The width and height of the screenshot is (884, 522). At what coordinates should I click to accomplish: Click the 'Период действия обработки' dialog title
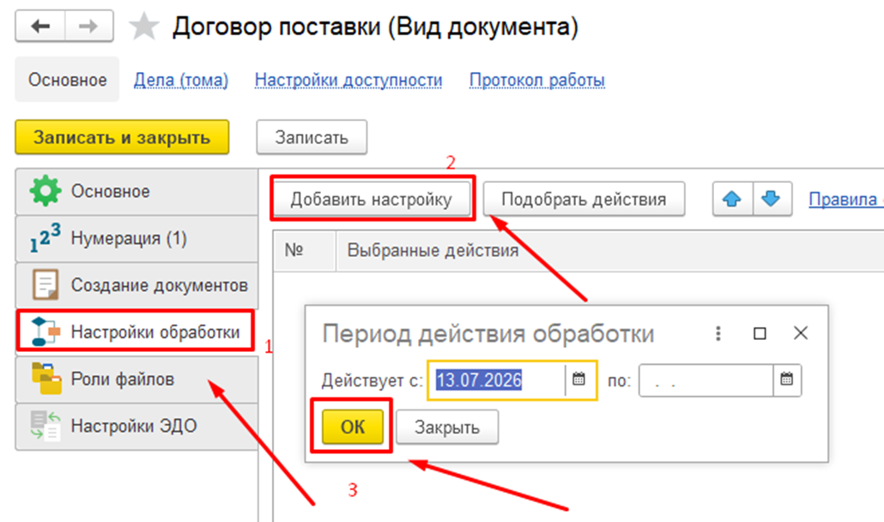tap(488, 334)
